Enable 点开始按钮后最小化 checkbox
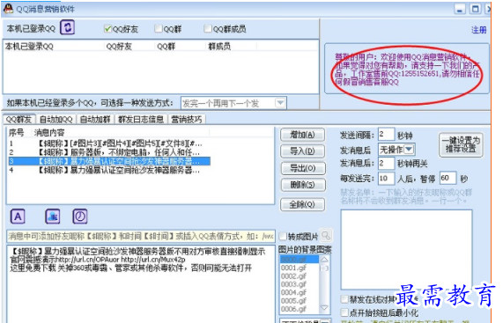The image size is (503, 323). tap(344, 312)
